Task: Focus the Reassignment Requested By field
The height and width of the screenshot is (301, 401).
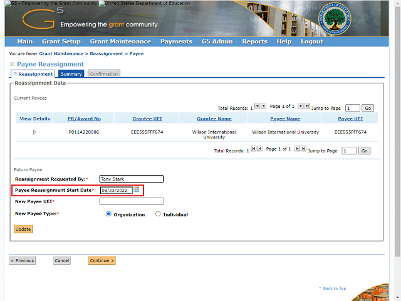Action: click(x=132, y=179)
